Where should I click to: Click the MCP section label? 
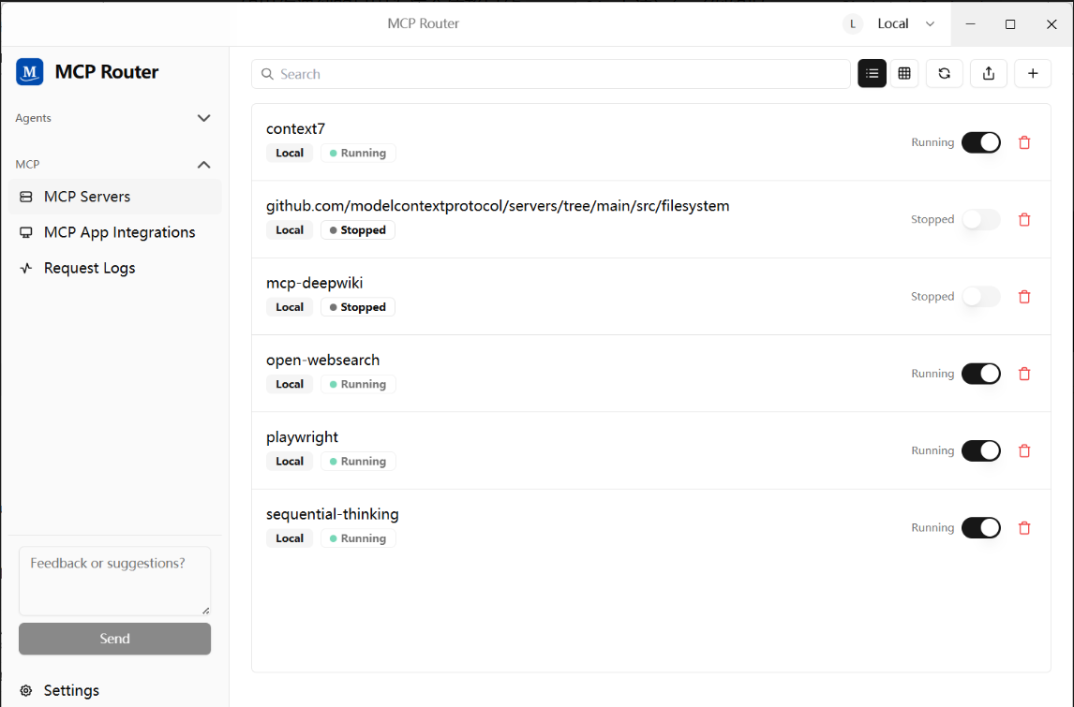tap(27, 165)
